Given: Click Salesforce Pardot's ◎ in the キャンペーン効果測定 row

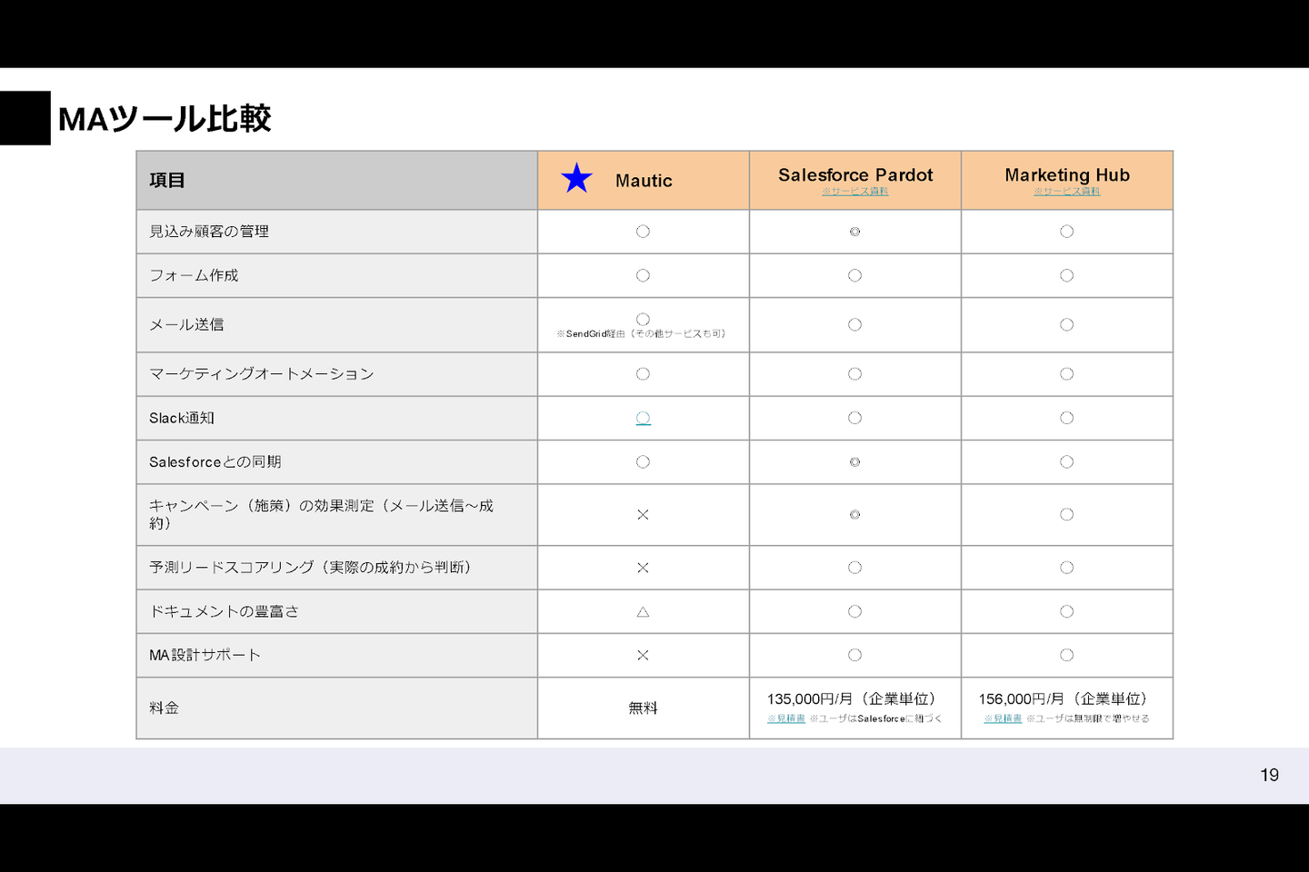Looking at the screenshot, I should pyautogui.click(x=854, y=514).
